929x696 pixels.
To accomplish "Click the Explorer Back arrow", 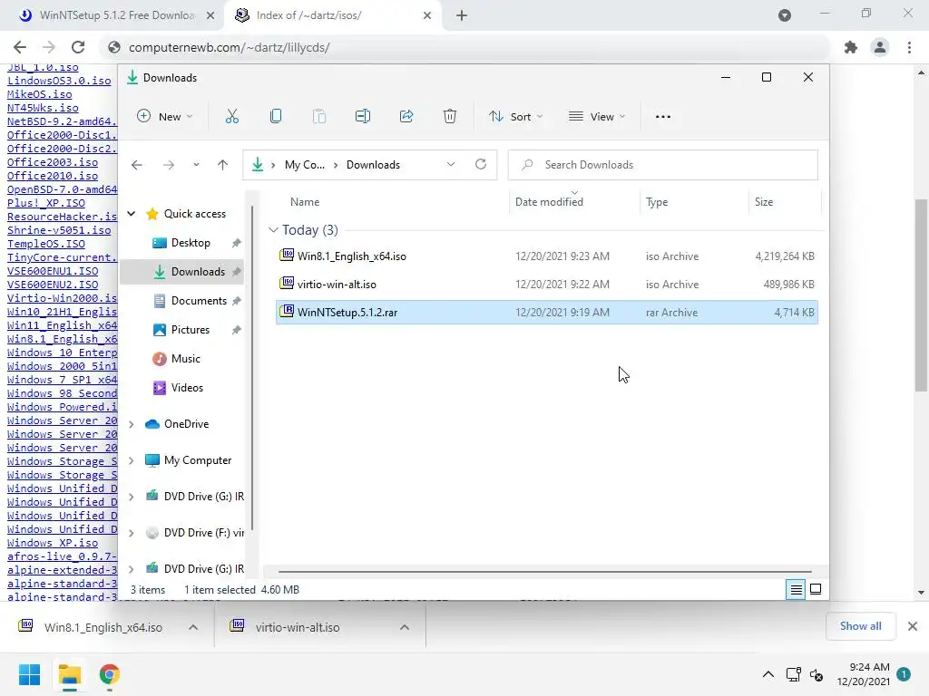I will click(137, 165).
